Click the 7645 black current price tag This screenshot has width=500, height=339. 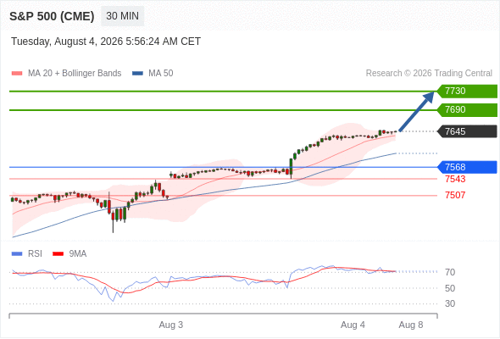click(x=467, y=131)
